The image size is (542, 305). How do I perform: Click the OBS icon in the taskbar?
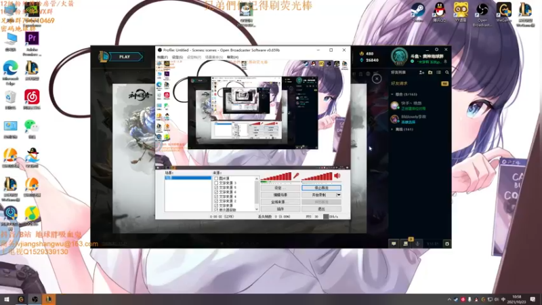pos(35,299)
